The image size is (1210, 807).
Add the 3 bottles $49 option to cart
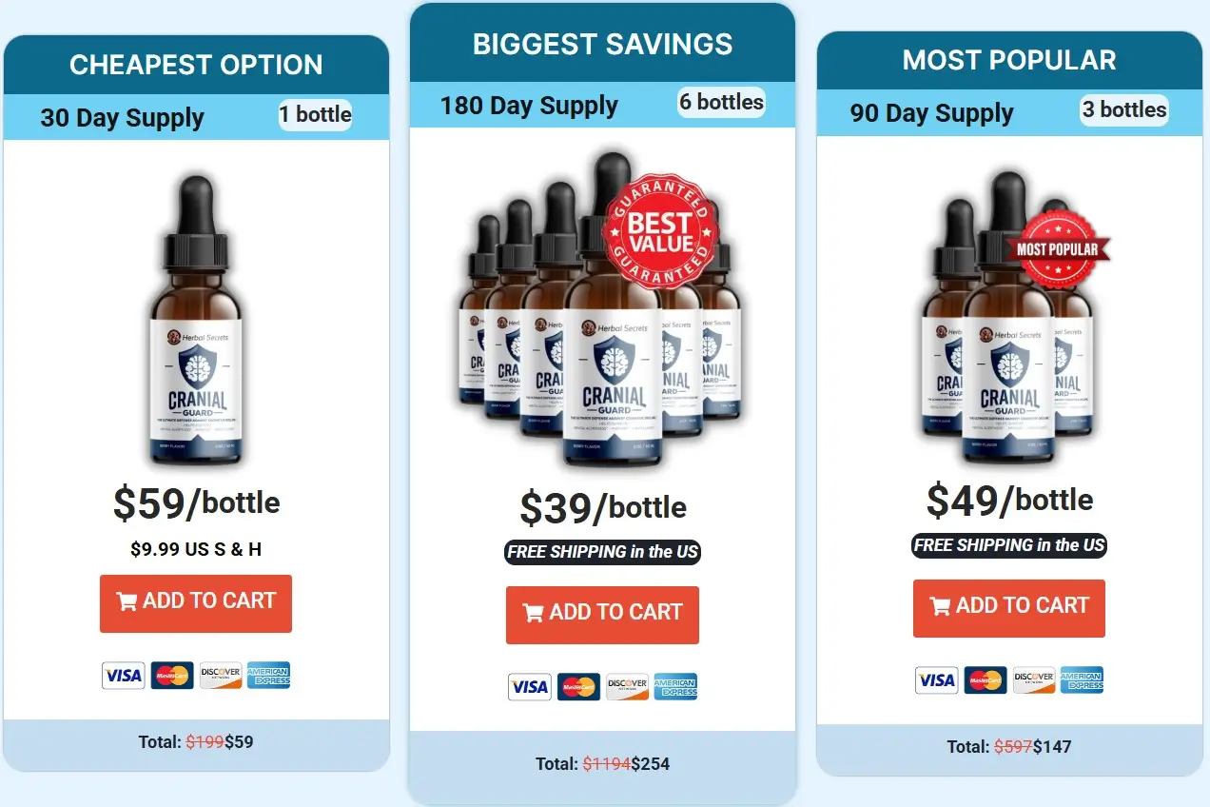point(1009,608)
